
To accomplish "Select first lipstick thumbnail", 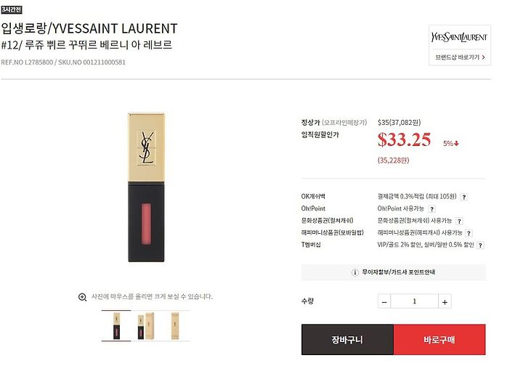I will pos(116,325).
